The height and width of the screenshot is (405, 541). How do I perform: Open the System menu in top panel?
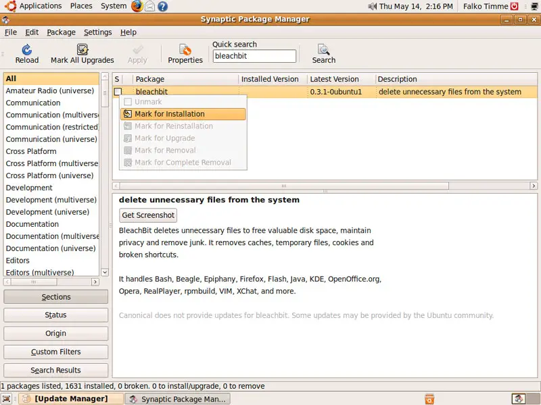tap(114, 6)
